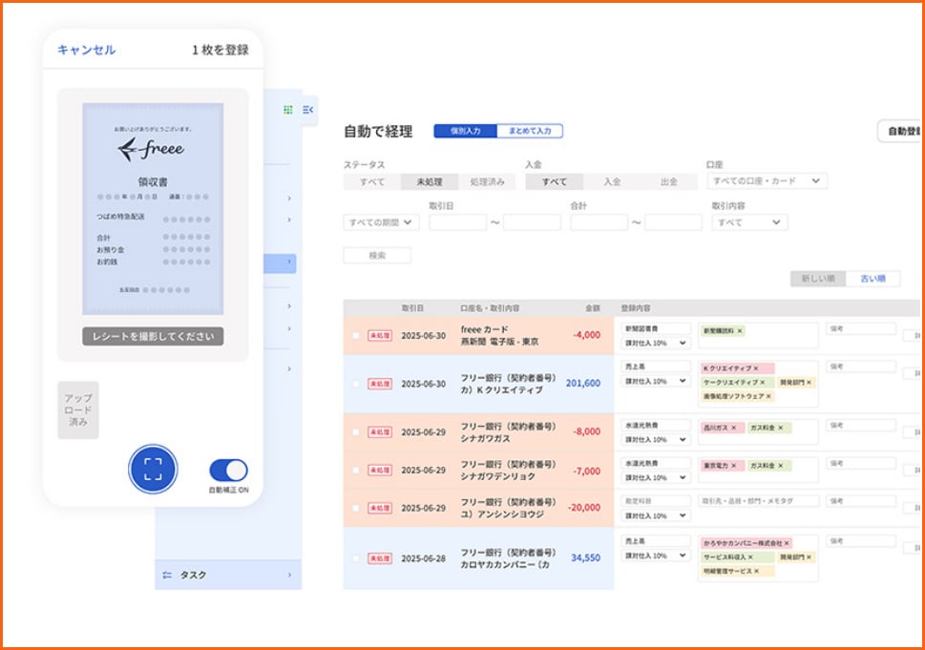
Task: Check the box for the freee カード row
Action: [356, 336]
